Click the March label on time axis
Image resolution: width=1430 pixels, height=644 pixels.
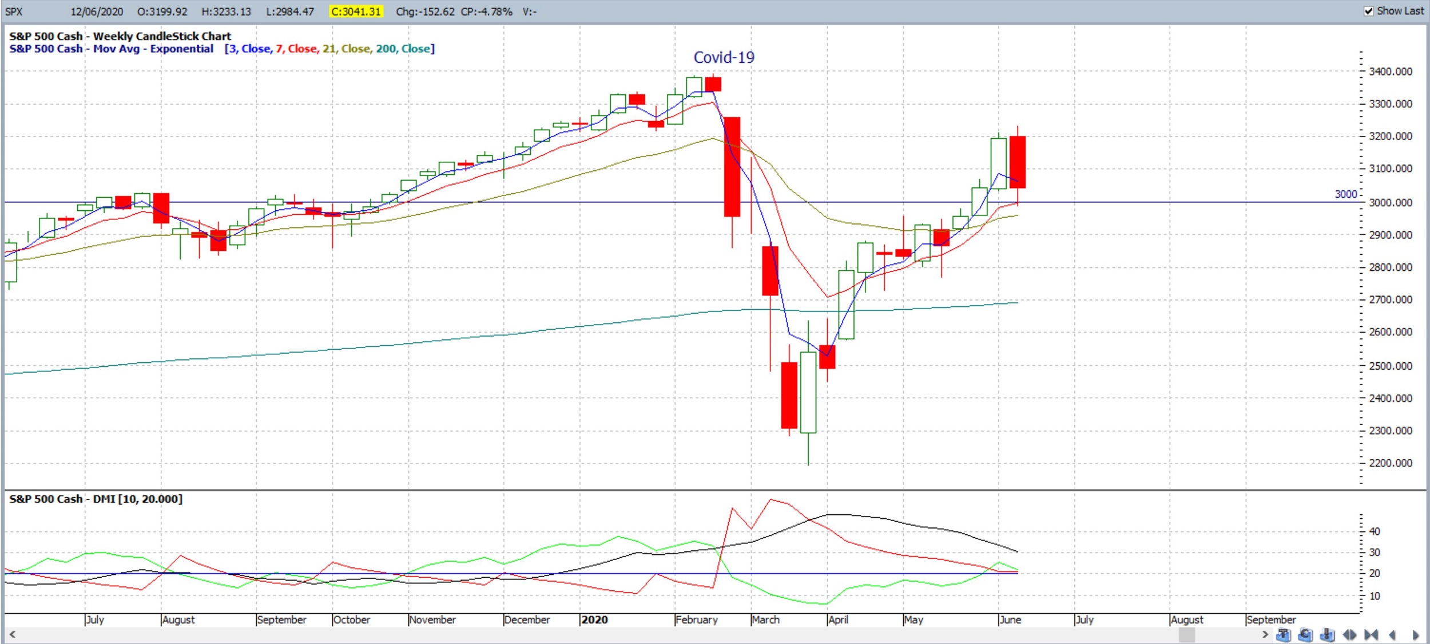(766, 620)
